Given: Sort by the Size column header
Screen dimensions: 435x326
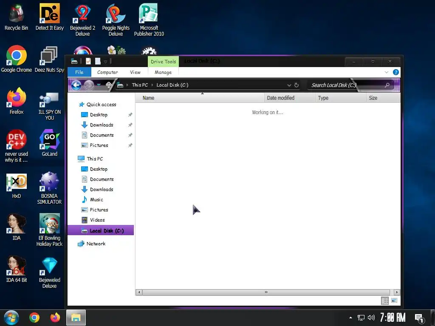Looking at the screenshot, I should tap(383, 98).
